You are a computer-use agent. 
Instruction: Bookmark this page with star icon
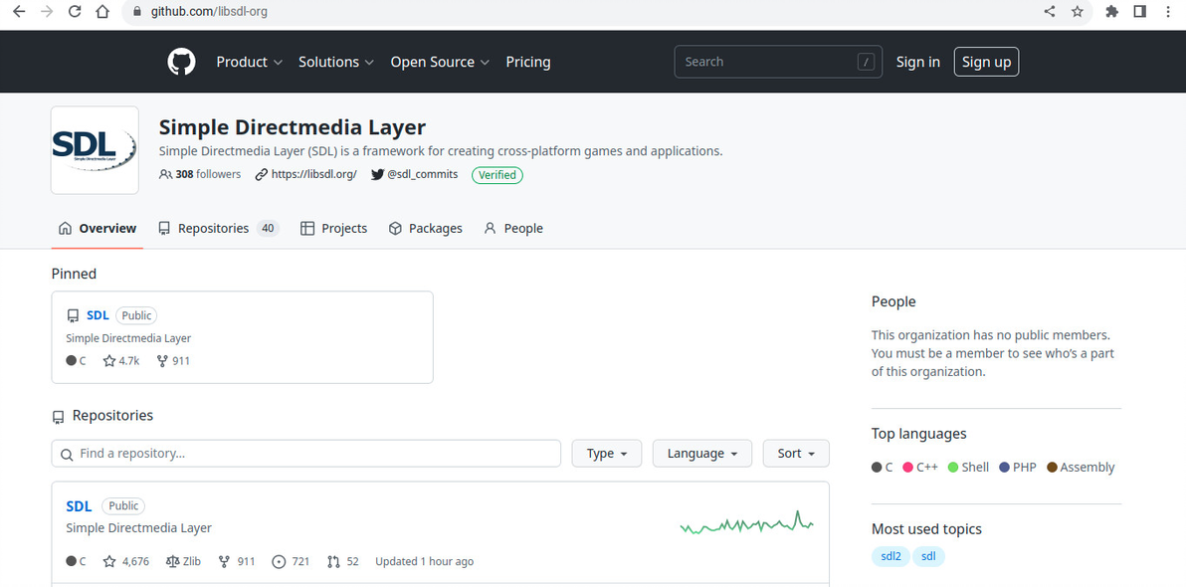coord(1077,12)
